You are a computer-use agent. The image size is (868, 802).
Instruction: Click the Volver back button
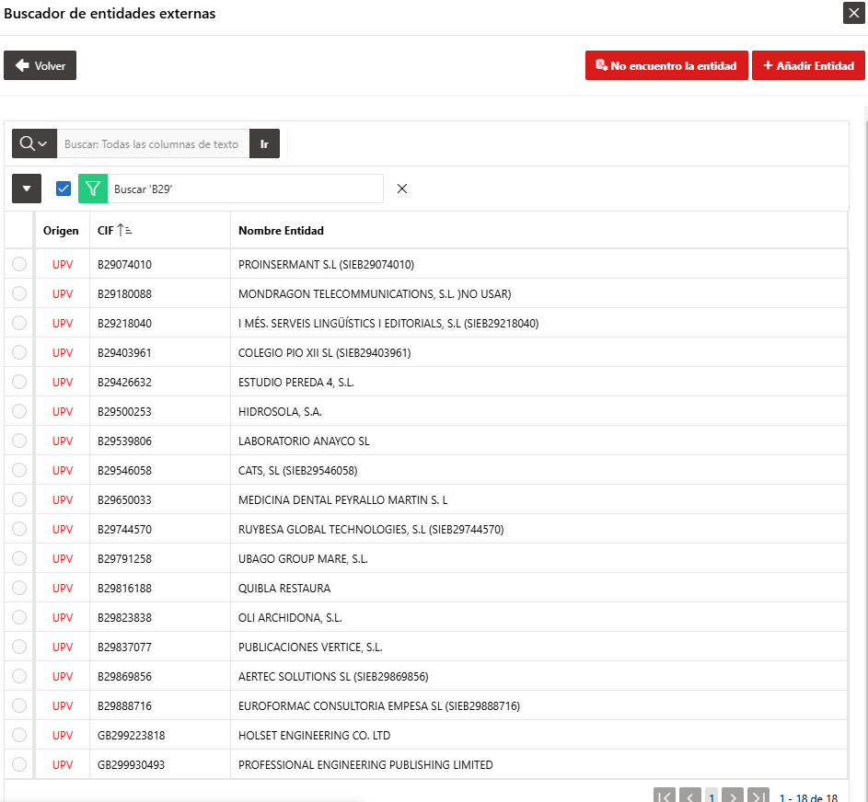[x=40, y=65]
